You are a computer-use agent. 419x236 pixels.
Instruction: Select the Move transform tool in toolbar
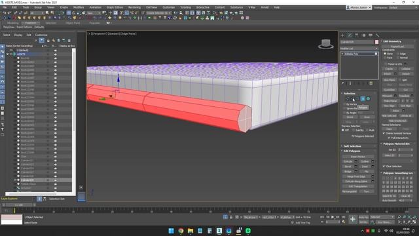coord(69,13)
